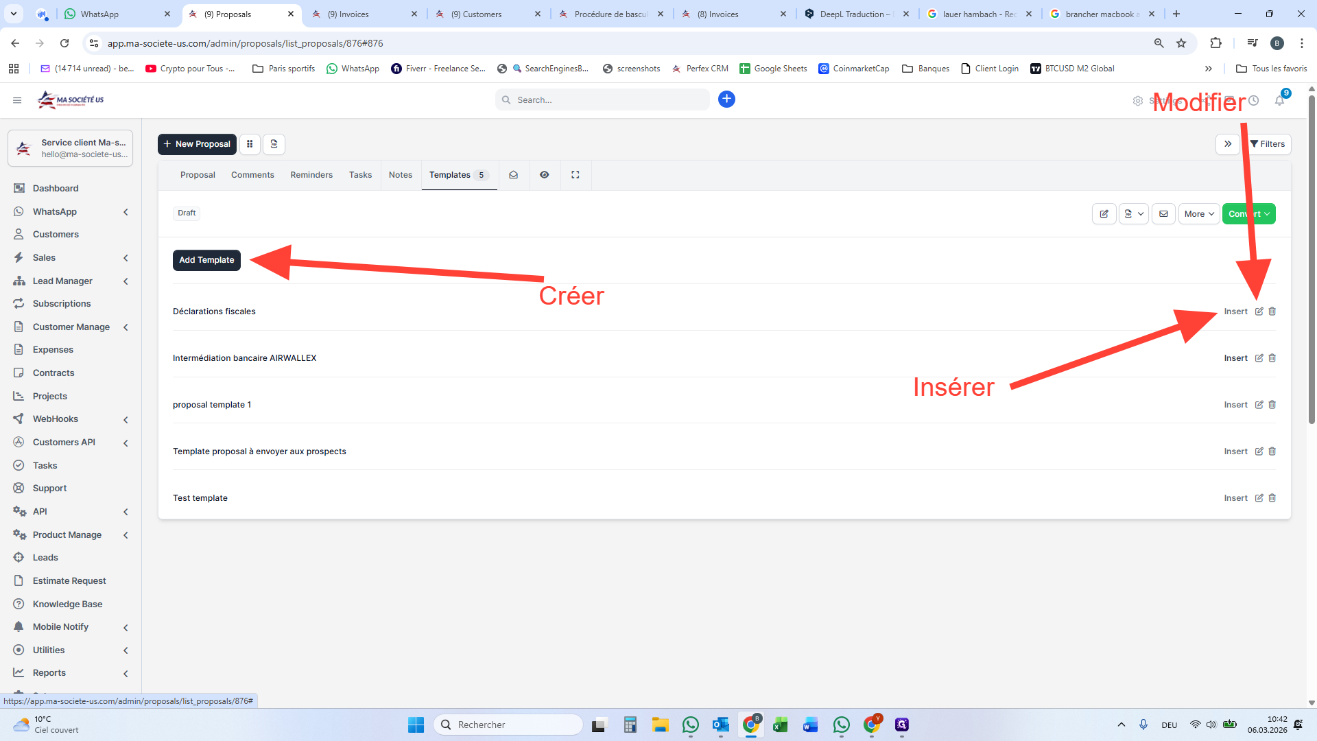Click the proposal edit pencil icon near Draft
Viewport: 1317px width, 741px height.
click(1104, 214)
